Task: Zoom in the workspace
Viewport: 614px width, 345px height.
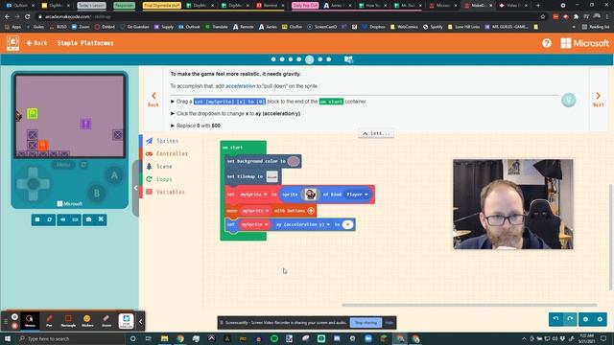Action: (x=600, y=319)
